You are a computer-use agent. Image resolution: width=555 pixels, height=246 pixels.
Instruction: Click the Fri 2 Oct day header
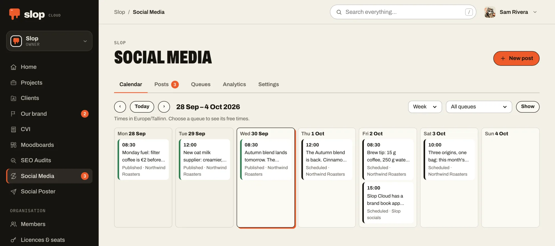click(372, 134)
